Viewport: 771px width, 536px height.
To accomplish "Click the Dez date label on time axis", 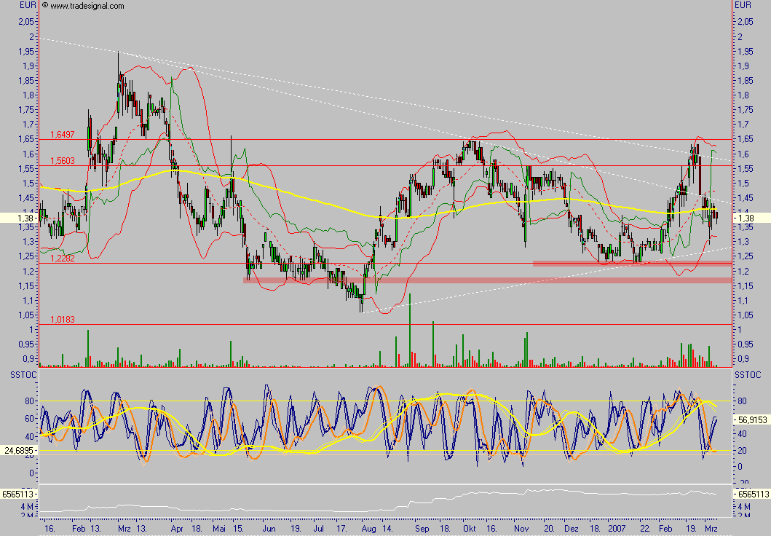I will point(572,528).
